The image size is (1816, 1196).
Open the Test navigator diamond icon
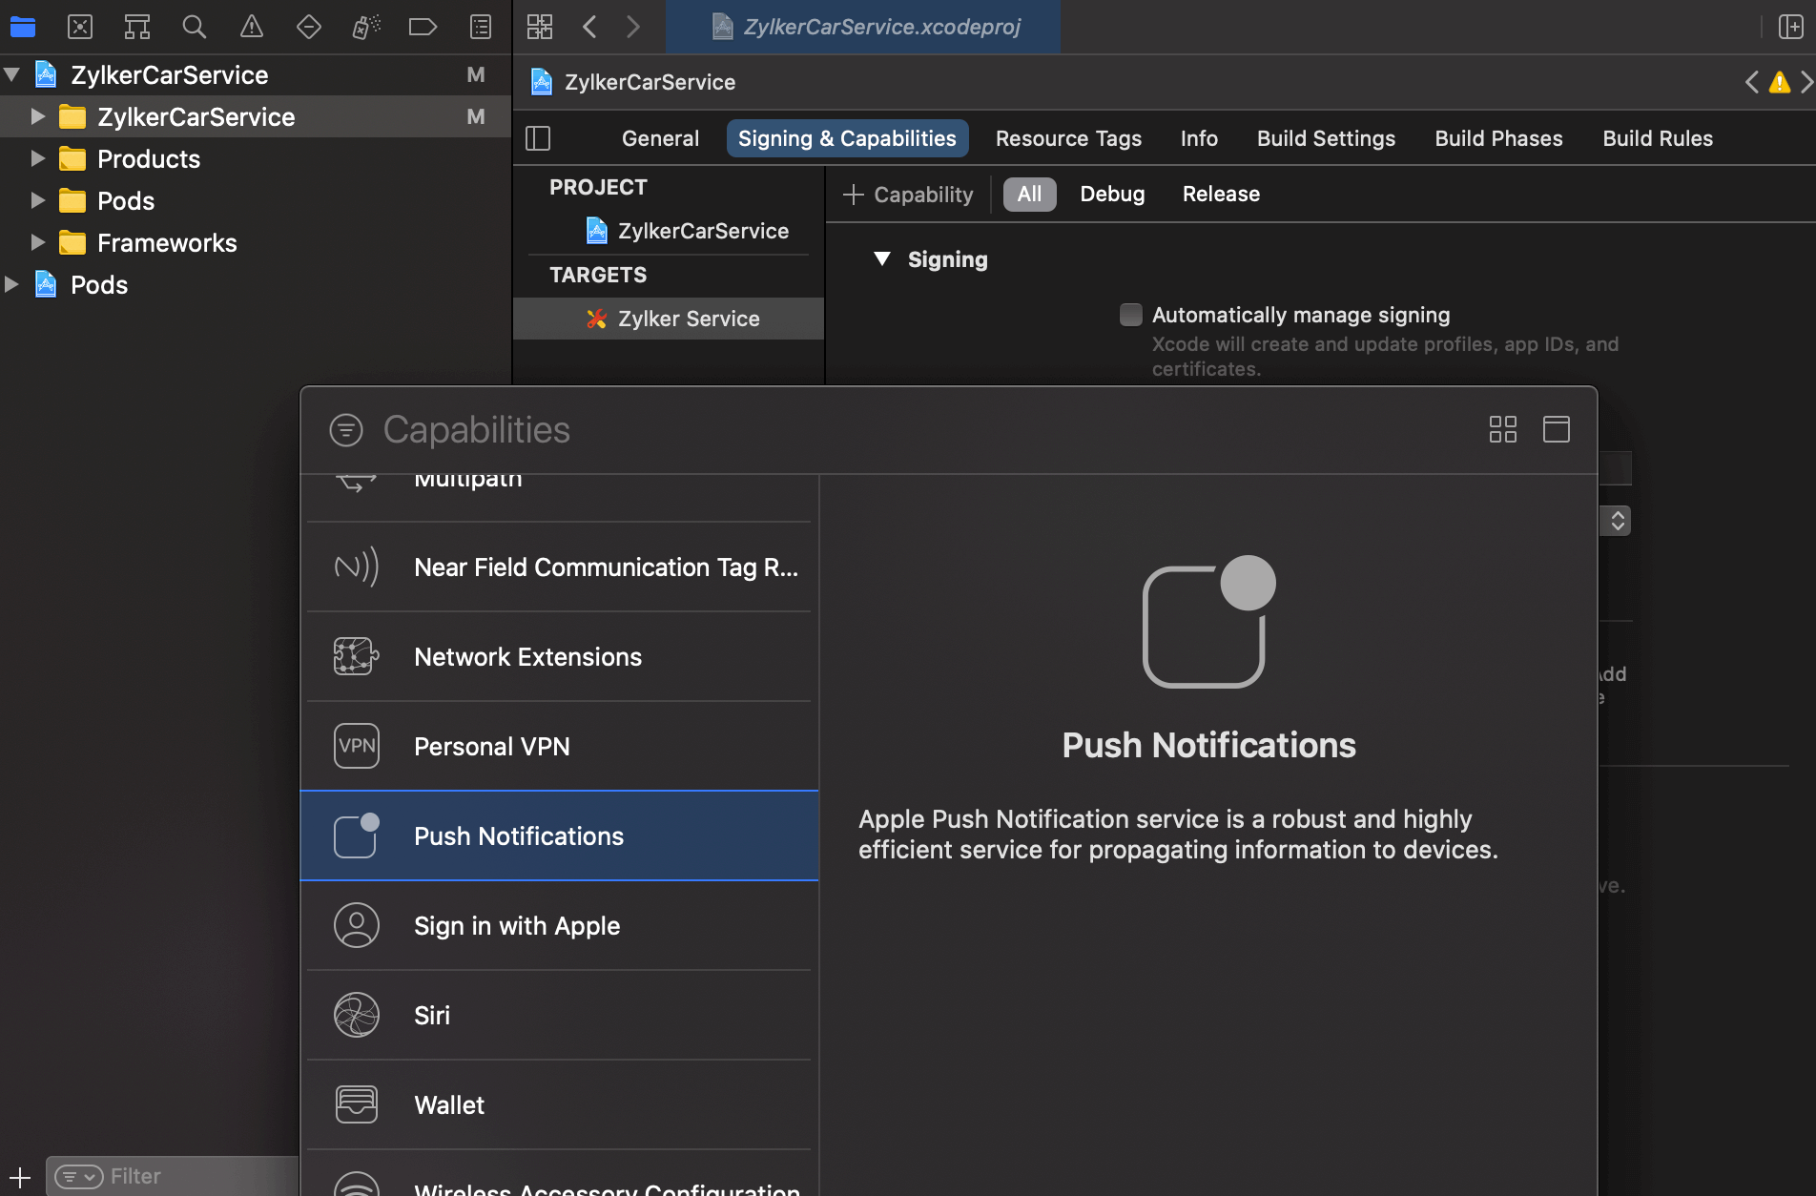click(309, 27)
